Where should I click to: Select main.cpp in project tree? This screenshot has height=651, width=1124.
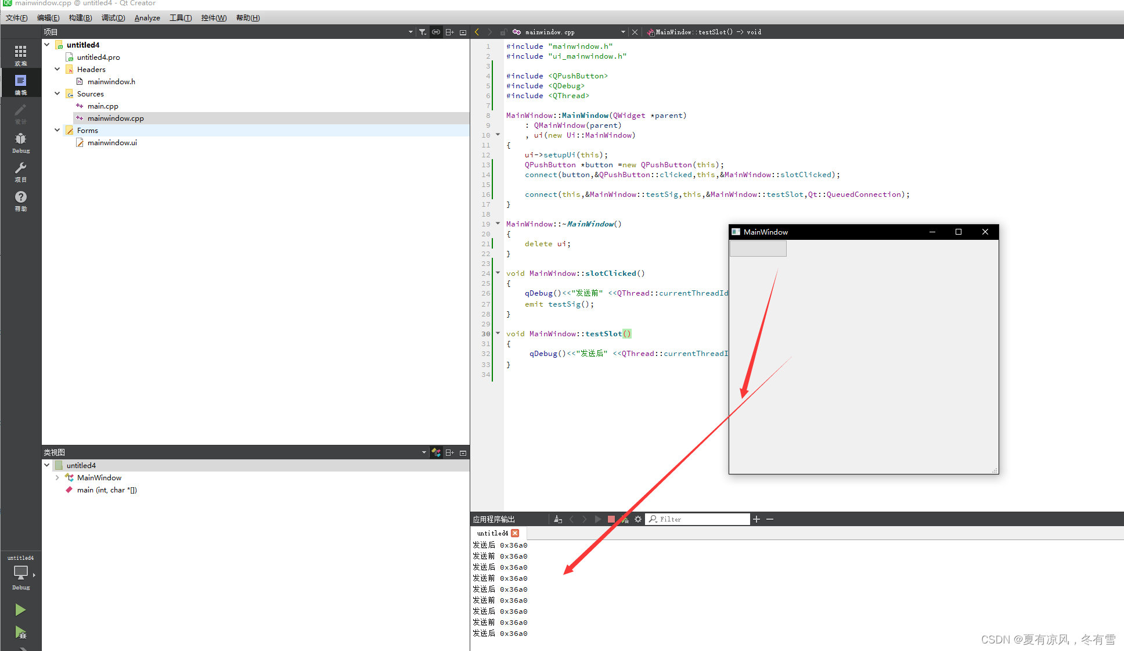(103, 106)
